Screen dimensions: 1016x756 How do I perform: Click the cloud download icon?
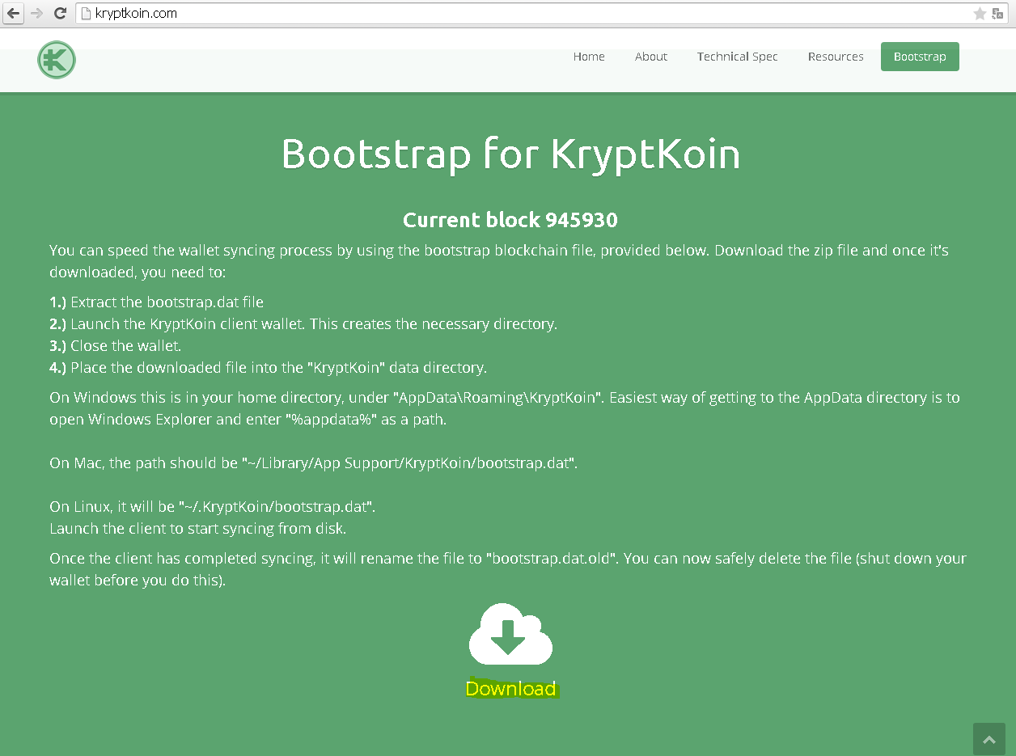coord(510,634)
